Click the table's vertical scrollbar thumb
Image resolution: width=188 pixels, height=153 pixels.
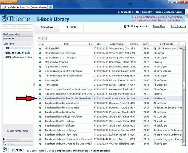tap(184, 86)
